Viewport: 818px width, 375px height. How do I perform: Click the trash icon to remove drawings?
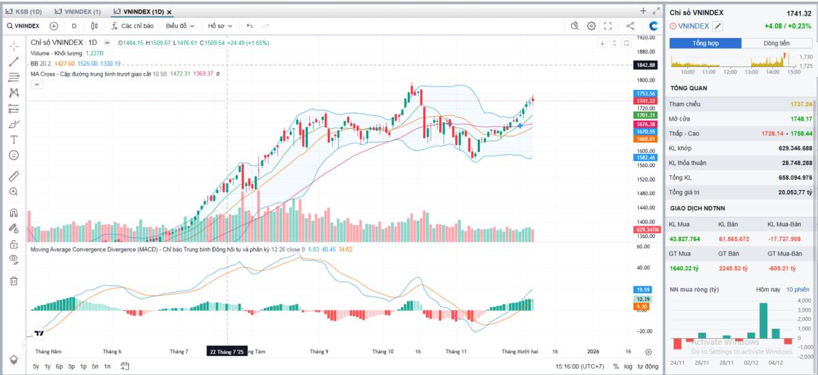pos(14,280)
